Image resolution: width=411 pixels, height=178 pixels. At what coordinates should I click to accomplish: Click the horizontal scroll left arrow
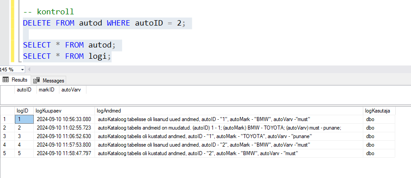coord(29,69)
